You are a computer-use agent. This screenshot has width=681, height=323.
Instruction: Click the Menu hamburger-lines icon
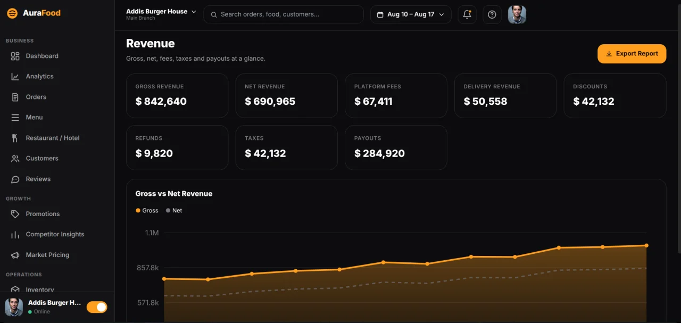tap(15, 118)
